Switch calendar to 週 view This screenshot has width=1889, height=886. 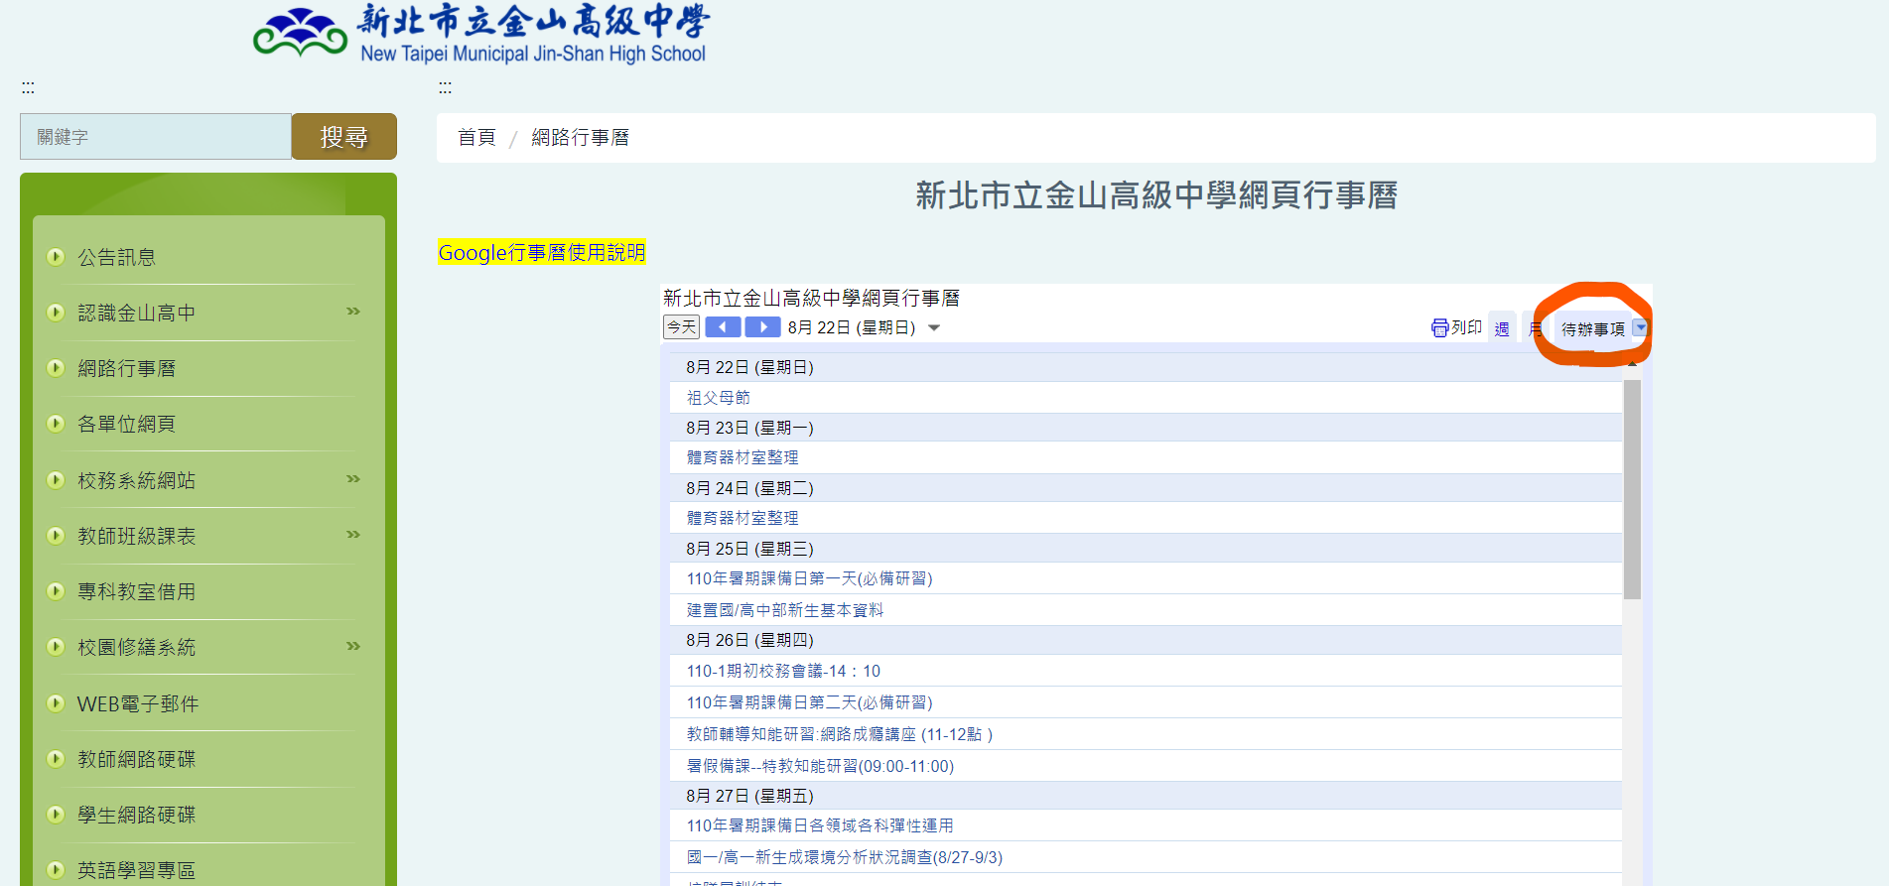1502,328
